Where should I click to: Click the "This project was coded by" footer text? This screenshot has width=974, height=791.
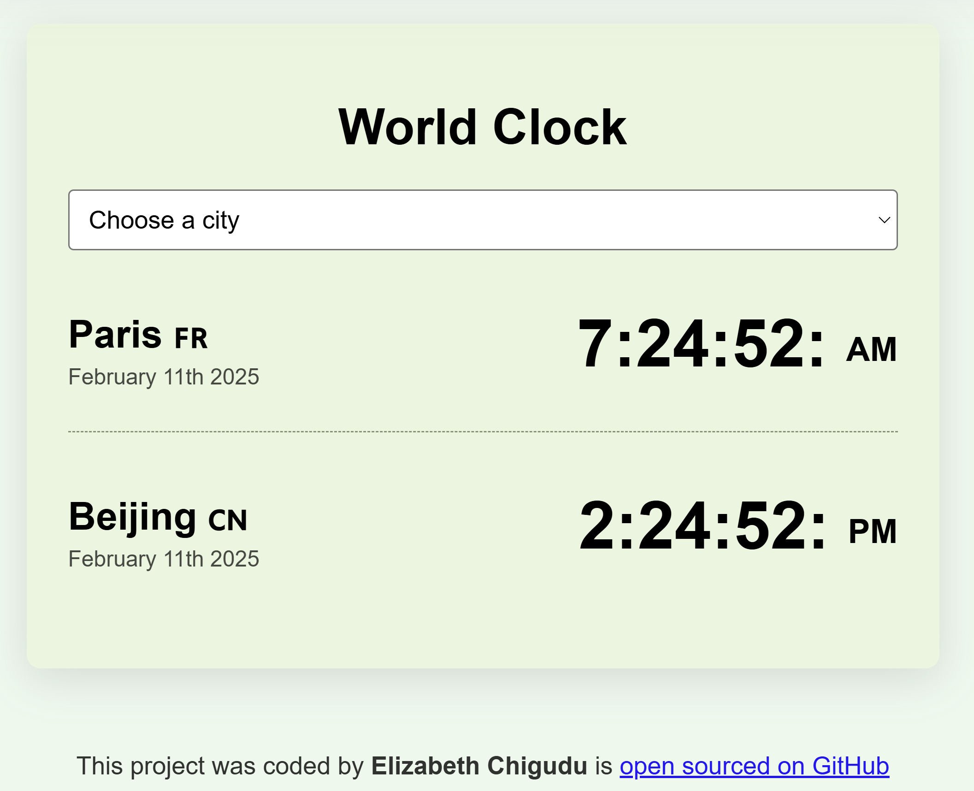tap(220, 766)
